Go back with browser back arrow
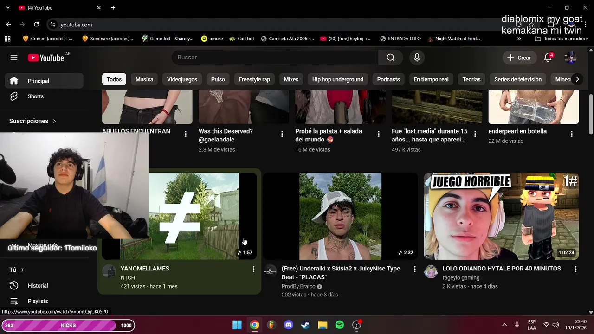 (8, 24)
